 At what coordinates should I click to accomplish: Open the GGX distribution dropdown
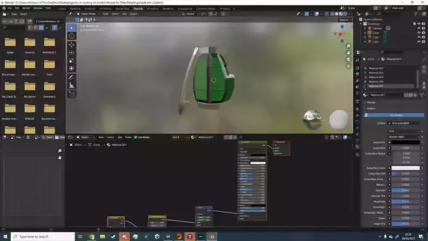[404, 131]
